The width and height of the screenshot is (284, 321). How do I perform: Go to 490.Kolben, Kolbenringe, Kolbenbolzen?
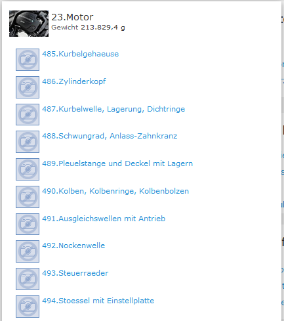click(115, 191)
